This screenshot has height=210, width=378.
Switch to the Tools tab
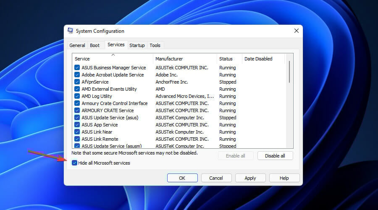[155, 45]
